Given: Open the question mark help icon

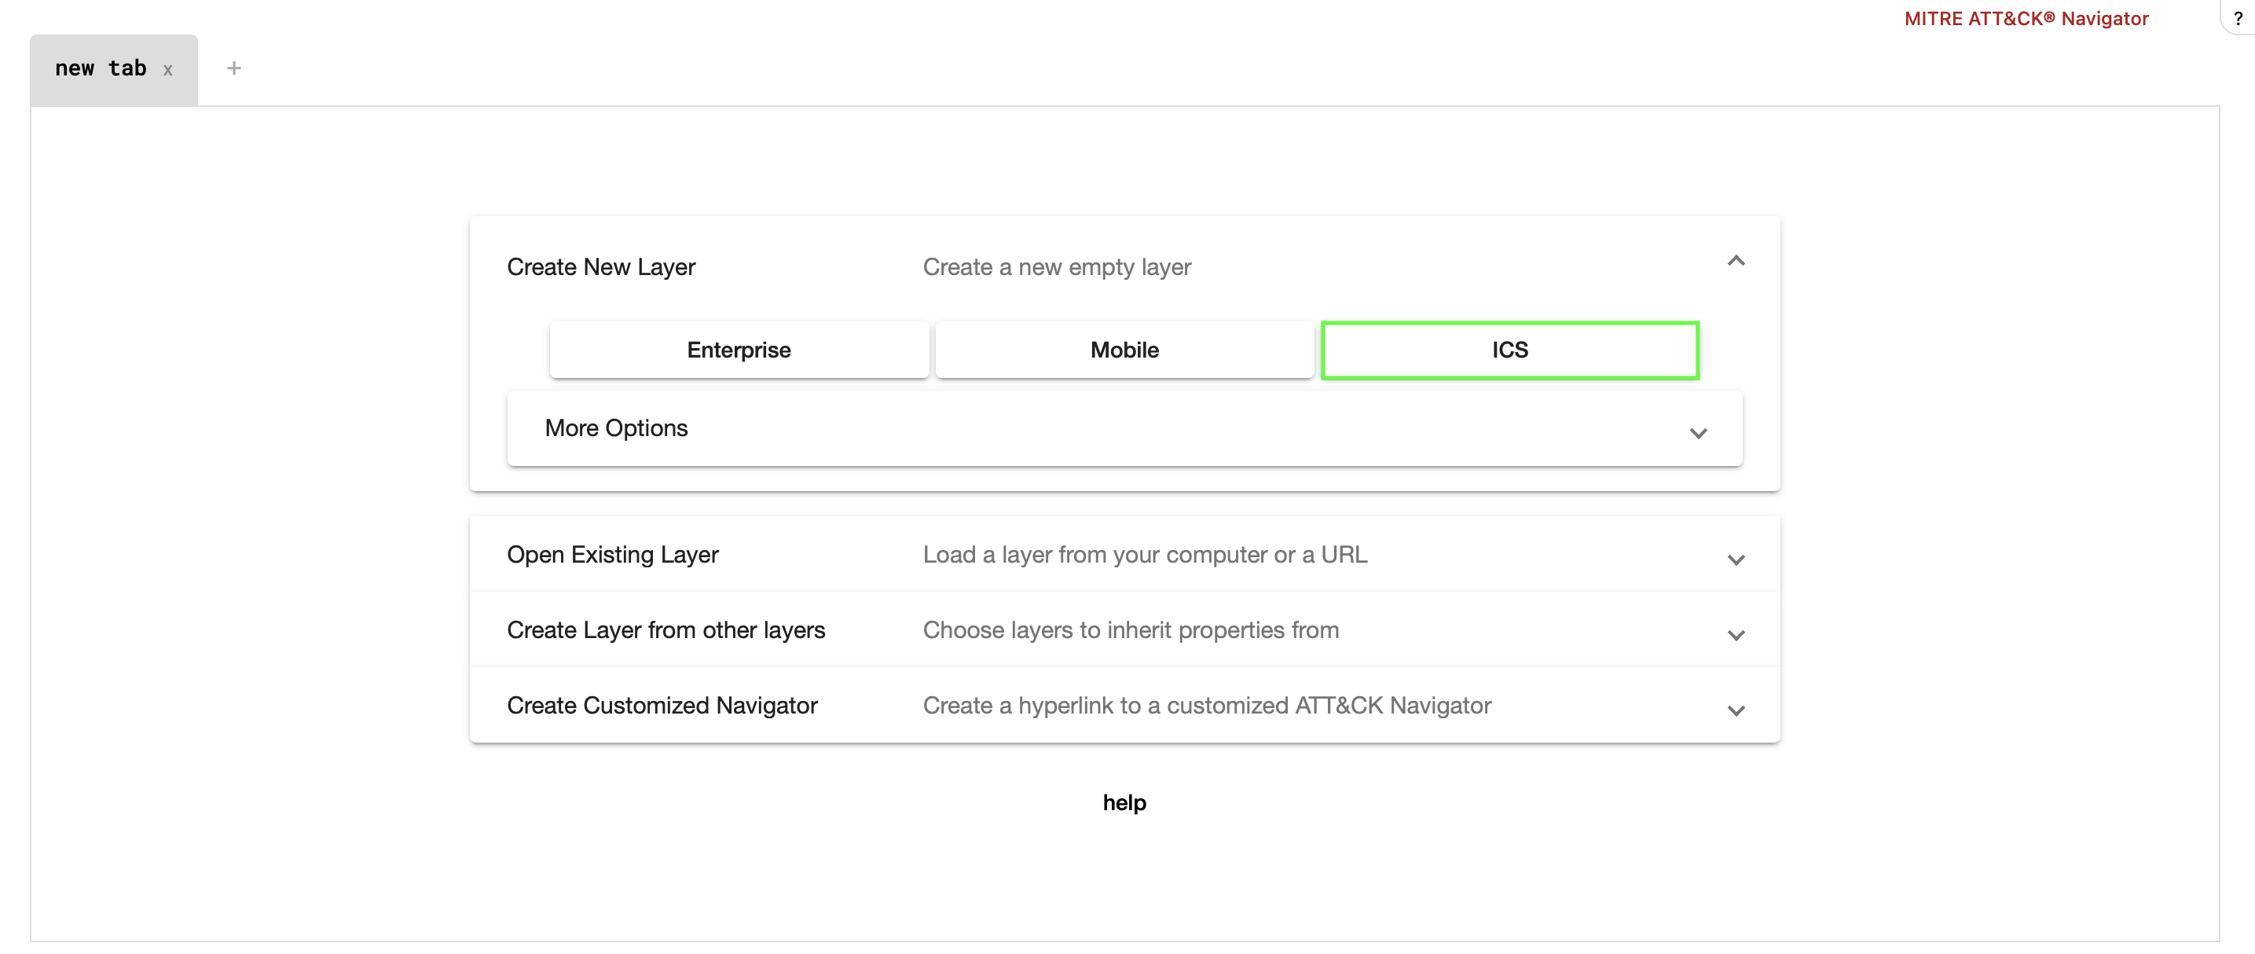Looking at the screenshot, I should [x=2238, y=17].
